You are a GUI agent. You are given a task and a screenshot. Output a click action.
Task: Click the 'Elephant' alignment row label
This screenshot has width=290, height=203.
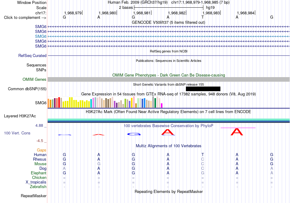click(x=38, y=173)
